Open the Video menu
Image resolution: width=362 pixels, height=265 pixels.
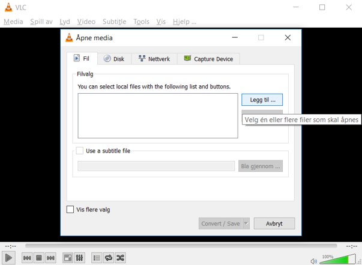[x=86, y=22]
